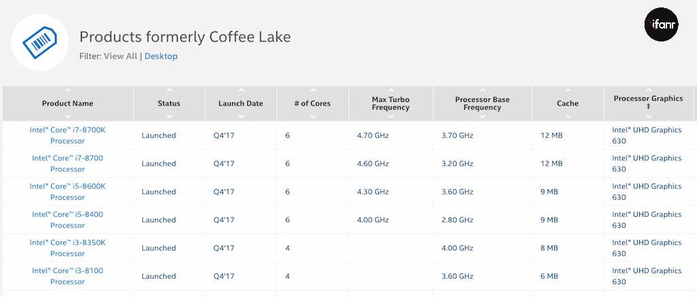697x297 pixels.
Task: Open Intel Core i7-8700 Processor link
Action: [67, 163]
